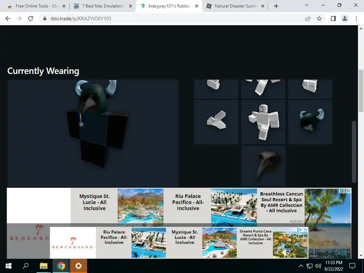Screen dimensions: 364x273
Task: Open AdChoices info on lower banner
Action: point(300,230)
